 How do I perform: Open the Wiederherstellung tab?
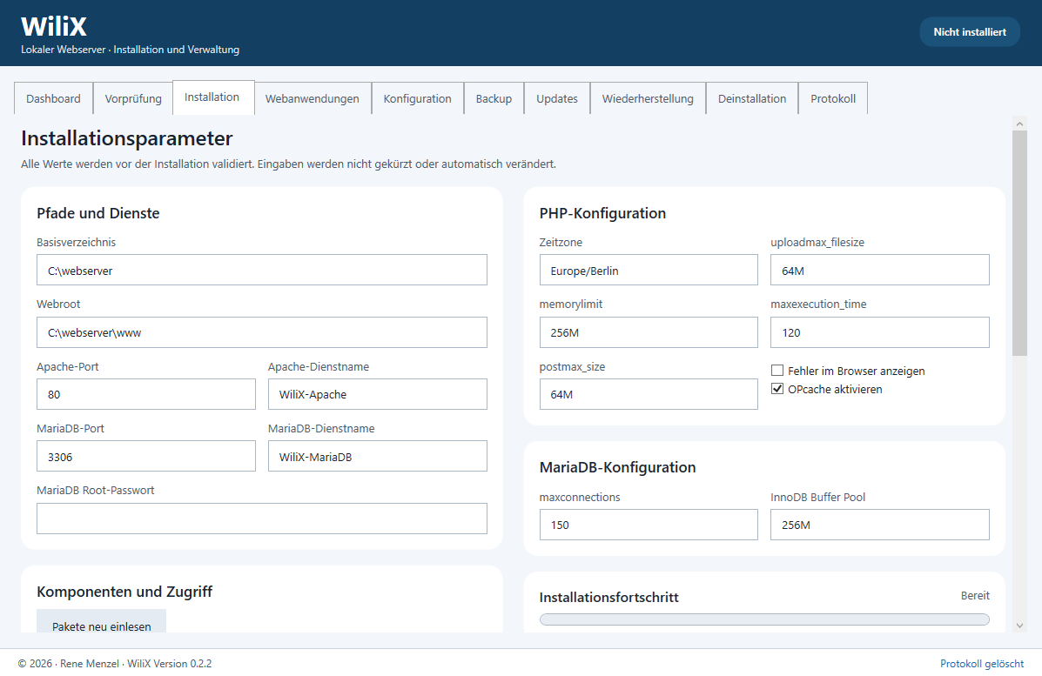coord(648,98)
